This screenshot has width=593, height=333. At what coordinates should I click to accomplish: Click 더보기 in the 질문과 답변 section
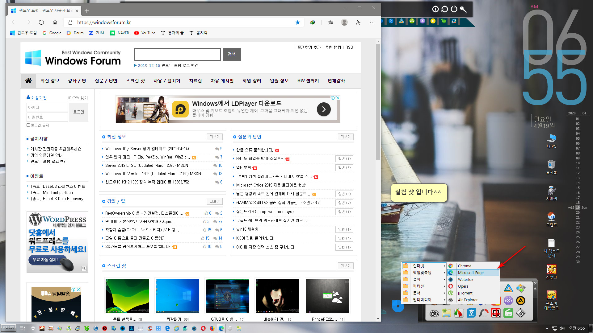point(346,137)
